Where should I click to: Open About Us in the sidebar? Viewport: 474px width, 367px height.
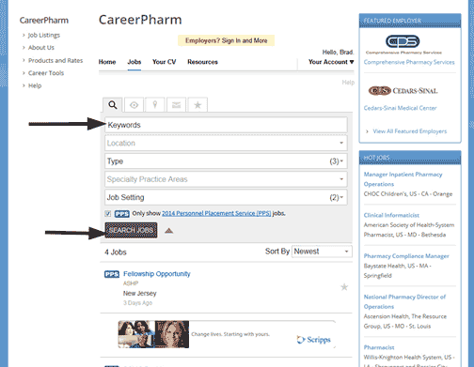click(x=41, y=48)
